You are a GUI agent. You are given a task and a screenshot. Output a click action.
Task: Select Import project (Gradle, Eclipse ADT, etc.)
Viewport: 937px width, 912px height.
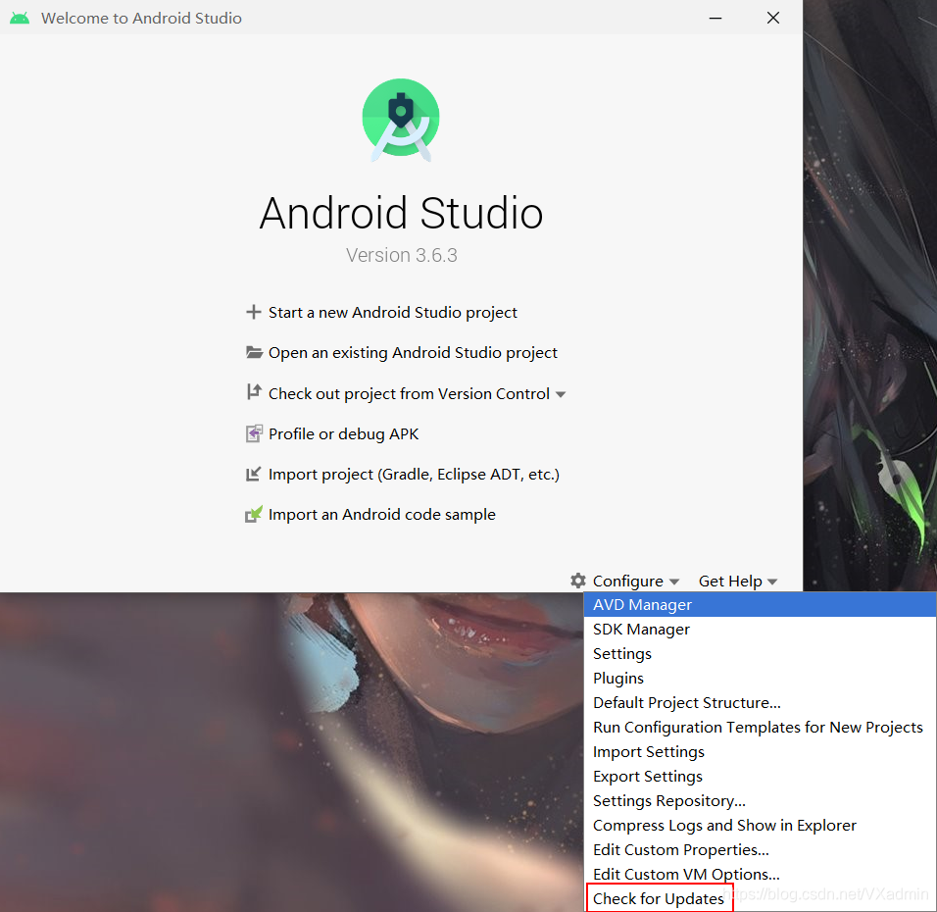coord(414,475)
